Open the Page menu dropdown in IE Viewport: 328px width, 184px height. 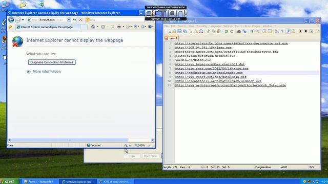[x=129, y=27]
